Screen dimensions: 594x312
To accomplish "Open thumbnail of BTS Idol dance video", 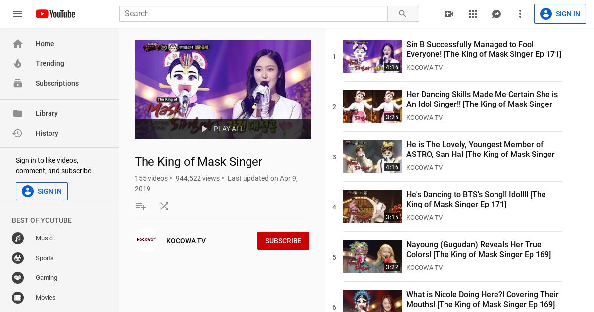I will [x=373, y=207].
